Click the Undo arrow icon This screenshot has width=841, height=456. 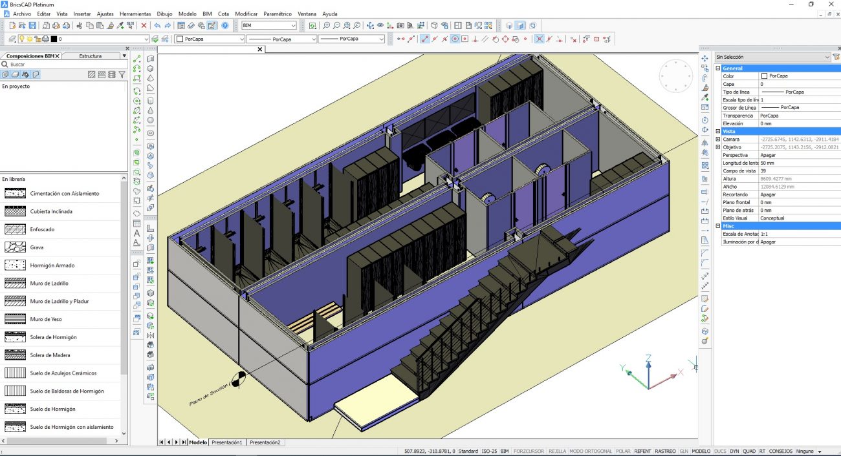click(157, 26)
